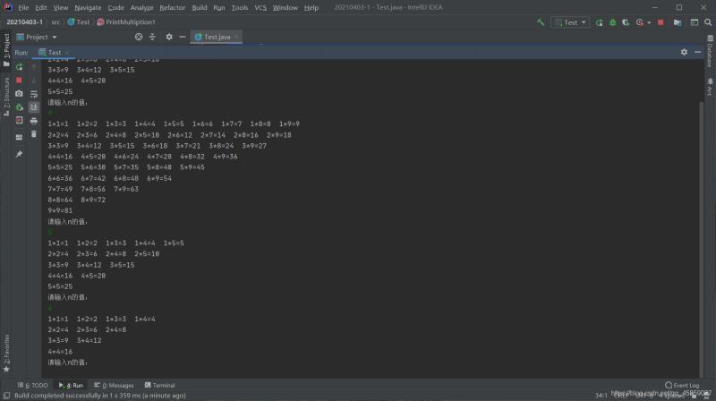Open the Structure side tool tab
Viewport: 716px width, 401px height.
[6, 96]
